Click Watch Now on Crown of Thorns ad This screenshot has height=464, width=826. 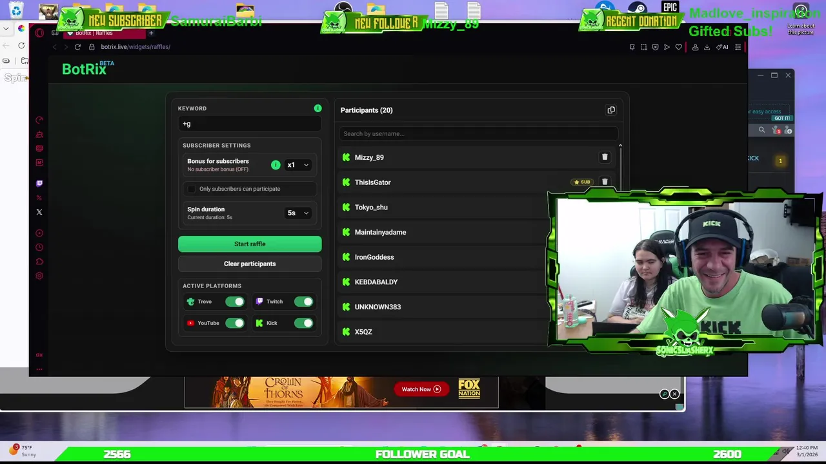coord(421,389)
